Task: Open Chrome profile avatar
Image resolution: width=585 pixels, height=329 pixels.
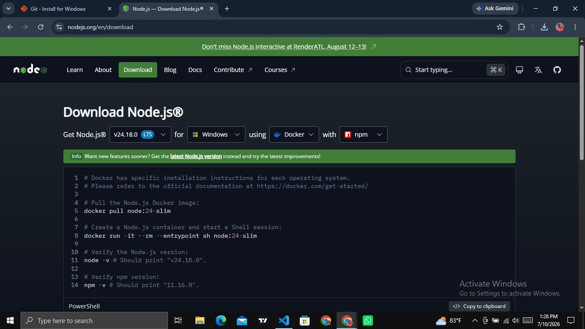Action: point(560,27)
